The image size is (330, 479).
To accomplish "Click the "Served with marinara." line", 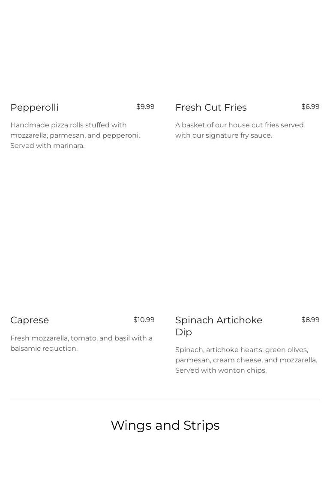I will tap(48, 146).
